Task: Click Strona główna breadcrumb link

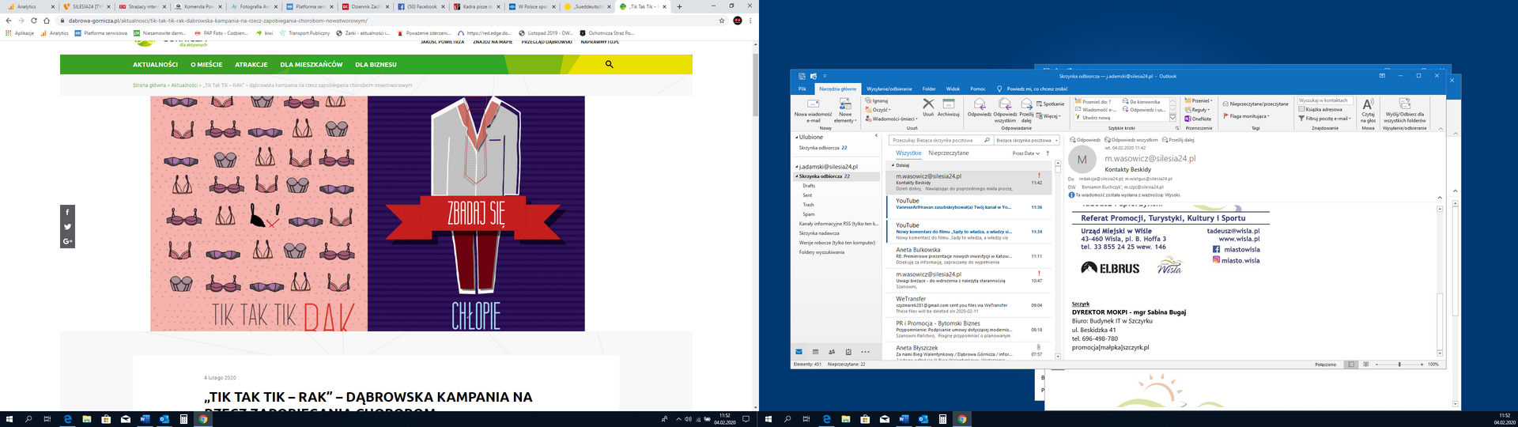Action: (149, 85)
